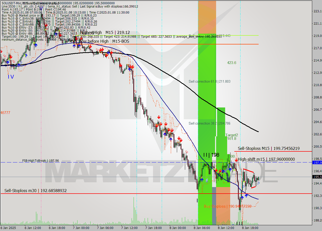Select the High-shift m15 197.96000000 label
The image size is (322, 231).
point(266,159)
